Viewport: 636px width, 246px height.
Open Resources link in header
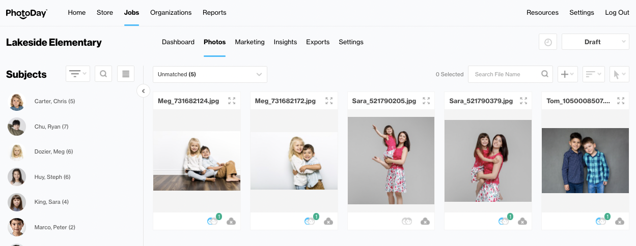tap(542, 13)
